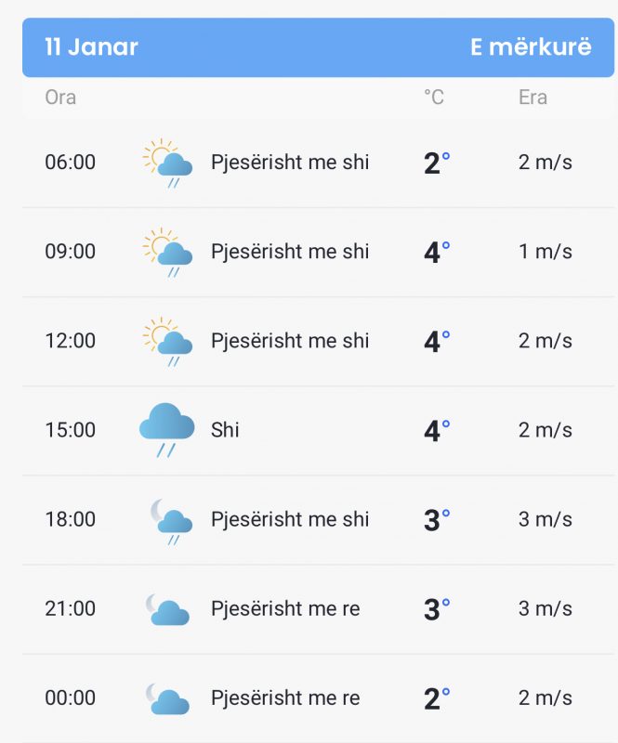
Task: Click the 00:00 moon-and-cloud icon
Action: pos(167,699)
